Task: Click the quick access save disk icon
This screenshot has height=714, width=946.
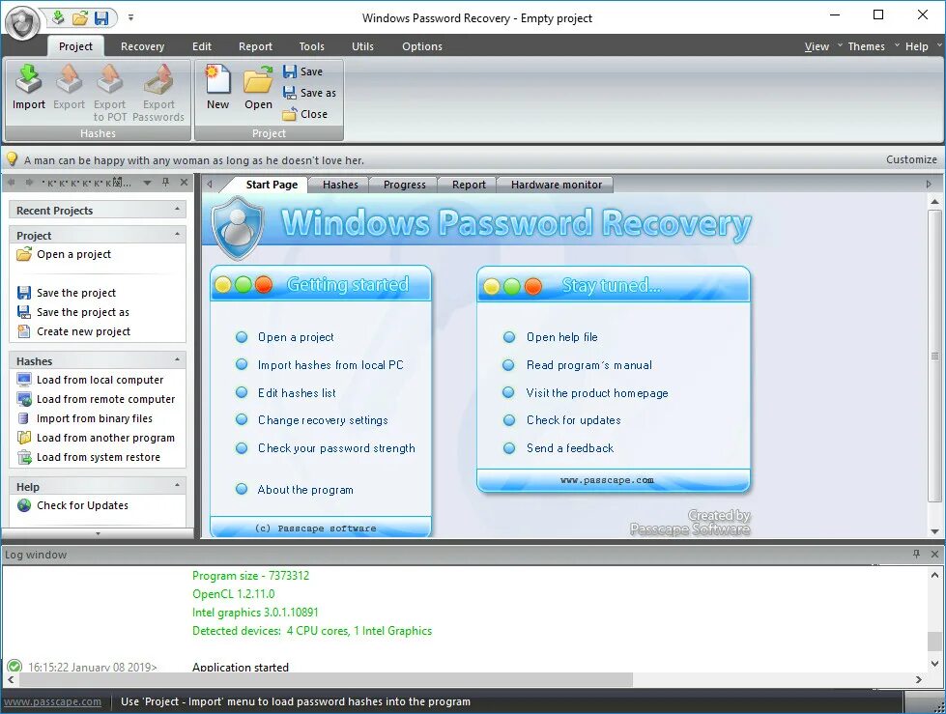Action: (x=101, y=18)
